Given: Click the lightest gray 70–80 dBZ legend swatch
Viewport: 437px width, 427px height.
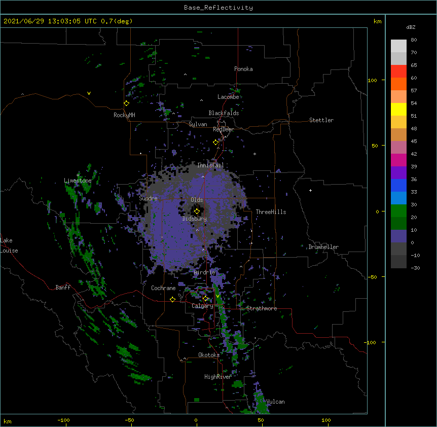Looking at the screenshot, I should click(398, 46).
